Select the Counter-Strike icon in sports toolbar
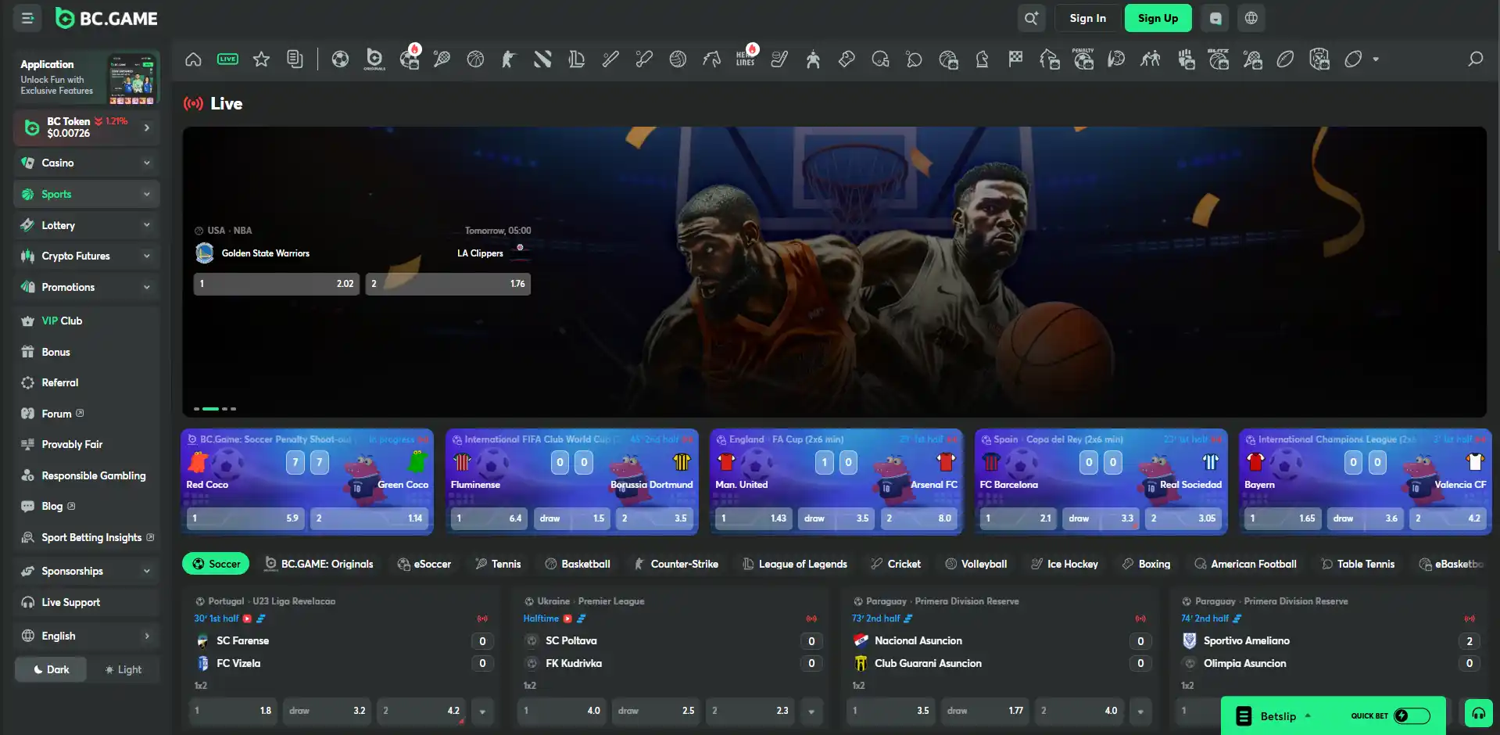 (x=509, y=59)
